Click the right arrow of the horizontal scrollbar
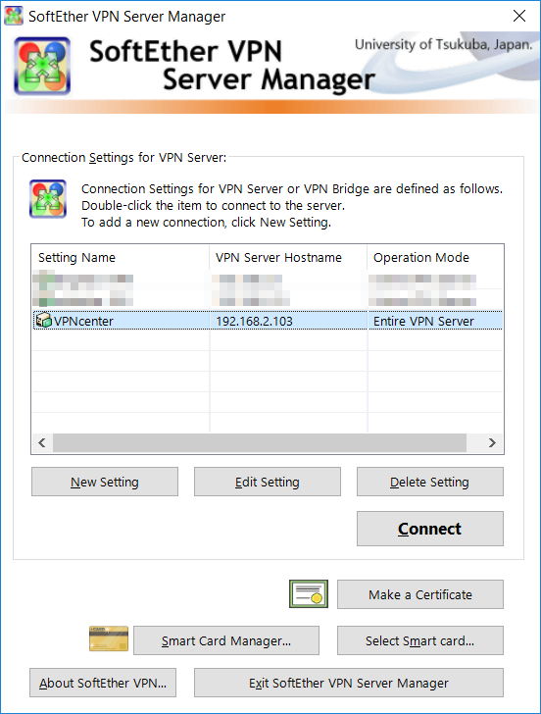The width and height of the screenshot is (541, 714). (492, 442)
